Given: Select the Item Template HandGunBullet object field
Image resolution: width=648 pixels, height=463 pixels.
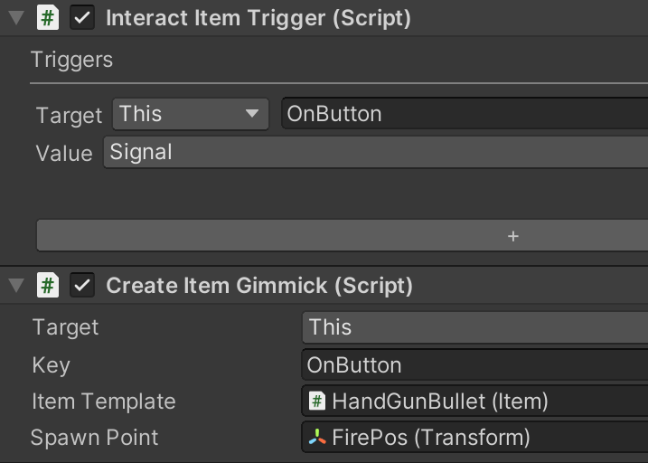Looking at the screenshot, I should 474,401.
